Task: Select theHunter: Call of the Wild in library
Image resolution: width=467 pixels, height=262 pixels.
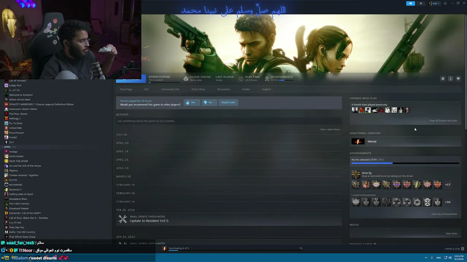Action: 25,213
